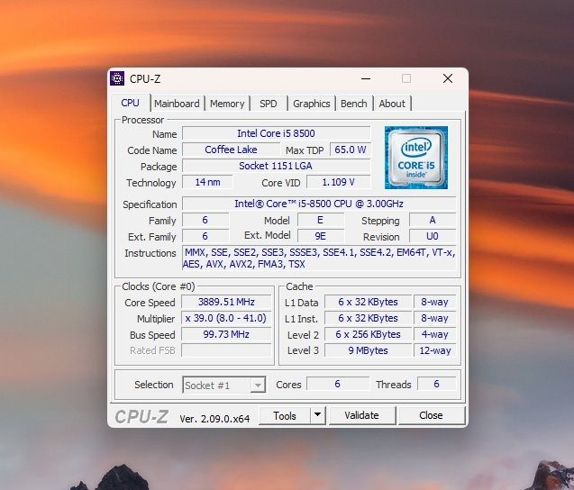Image resolution: width=574 pixels, height=490 pixels.
Task: Show the About tab
Action: (x=392, y=104)
